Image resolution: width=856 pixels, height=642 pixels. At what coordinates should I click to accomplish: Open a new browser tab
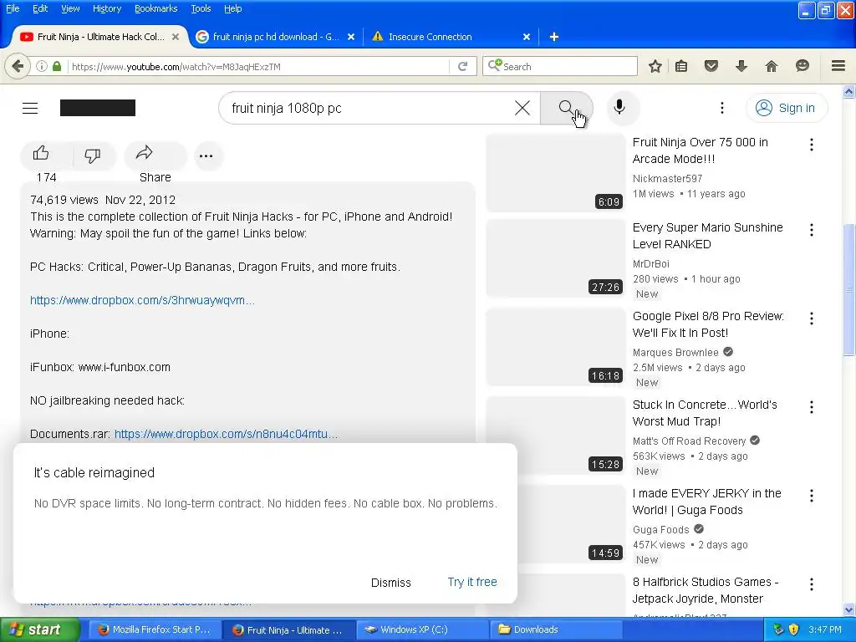pyautogui.click(x=553, y=37)
